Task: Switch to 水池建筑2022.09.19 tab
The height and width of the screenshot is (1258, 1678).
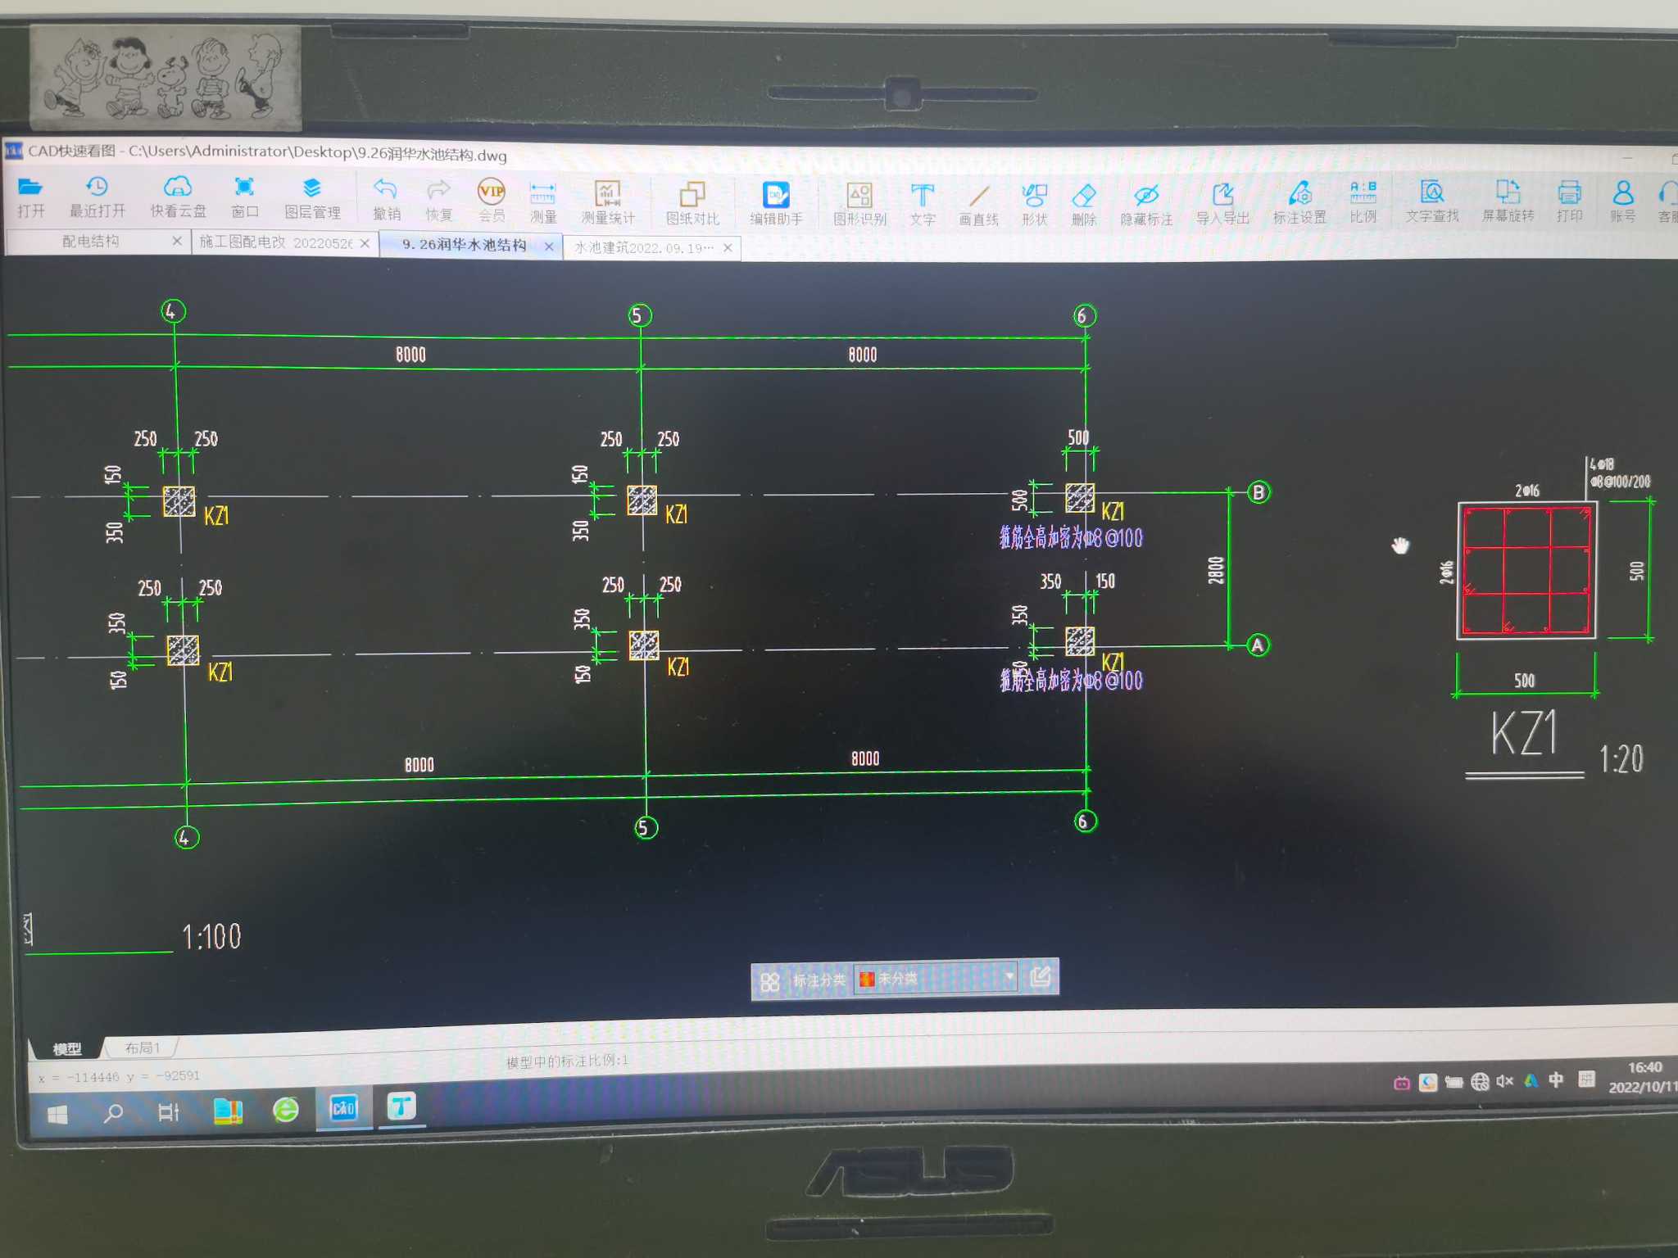Action: pos(644,247)
